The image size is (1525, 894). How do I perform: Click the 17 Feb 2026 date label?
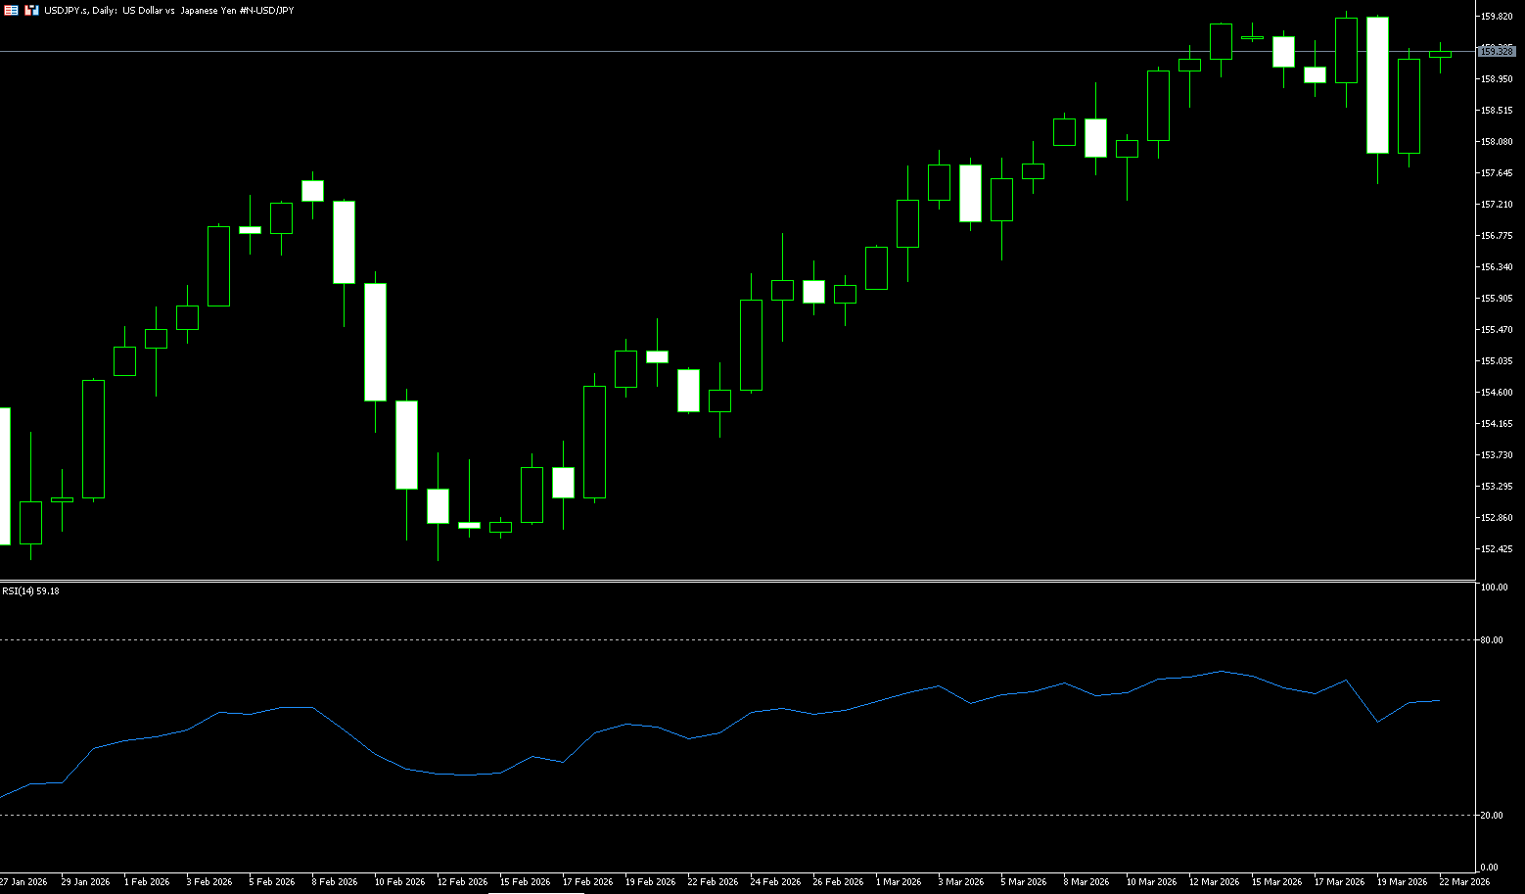[588, 882]
